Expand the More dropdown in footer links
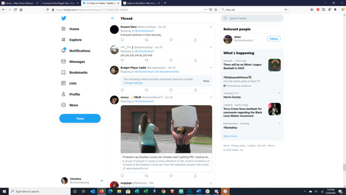 click(272, 146)
